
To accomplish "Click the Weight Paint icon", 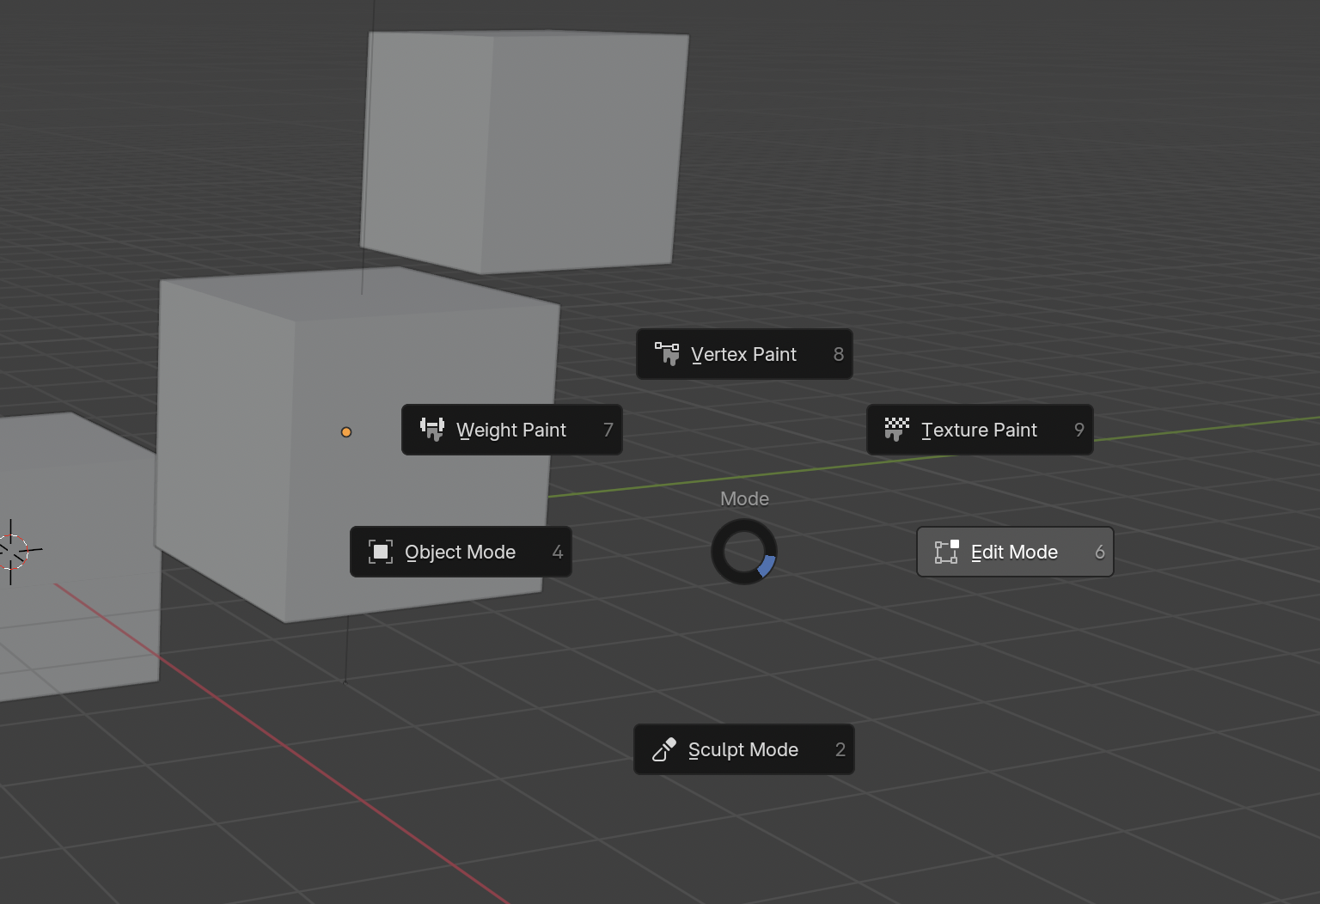I will point(432,430).
